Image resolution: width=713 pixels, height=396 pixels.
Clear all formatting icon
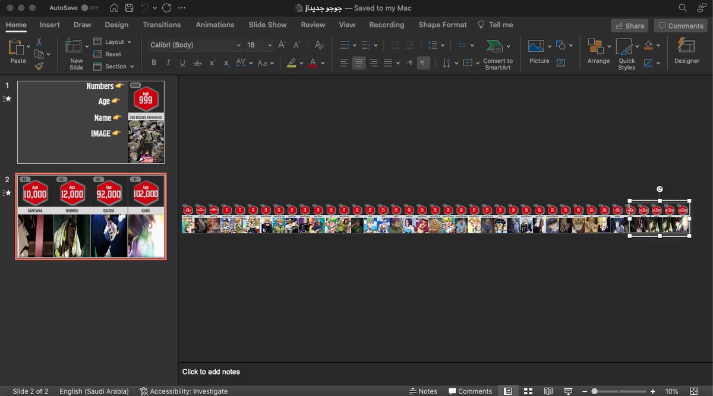pos(319,45)
